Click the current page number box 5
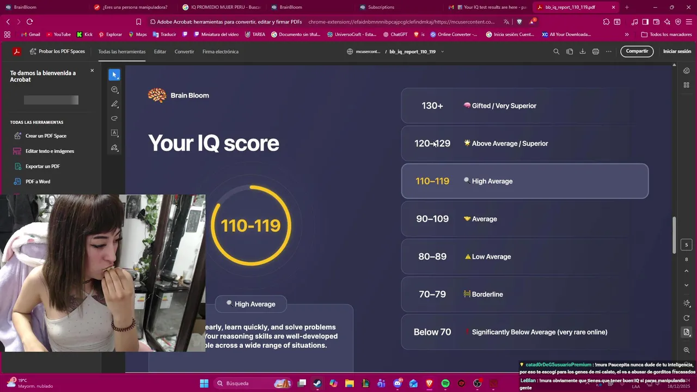 point(686,245)
